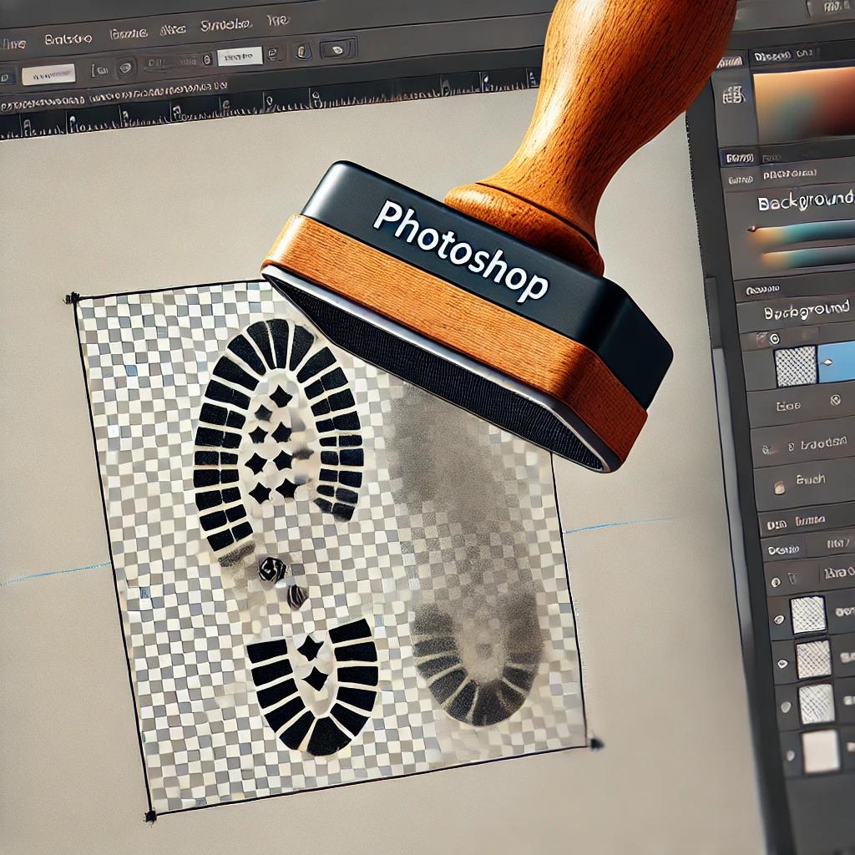Click the canvas's top-left corner handle
855x855 pixels.
[x=72, y=298]
